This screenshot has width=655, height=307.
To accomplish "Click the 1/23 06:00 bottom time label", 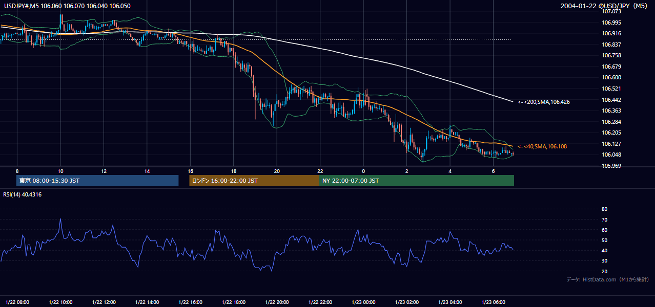I will (493, 302).
